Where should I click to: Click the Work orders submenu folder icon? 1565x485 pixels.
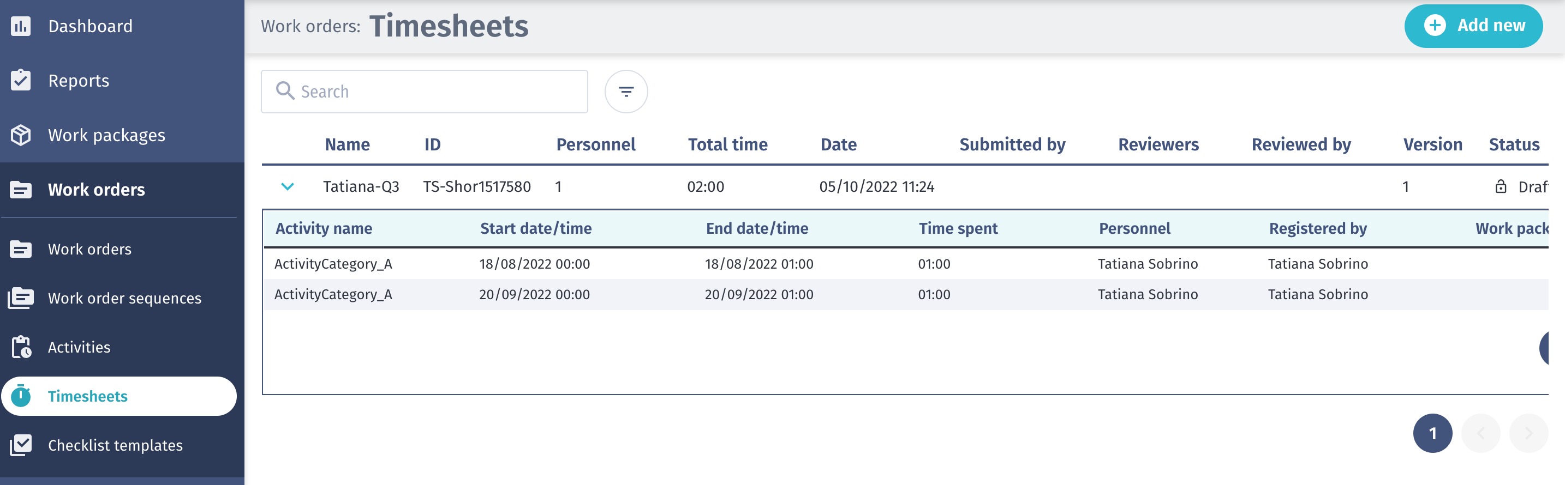tap(21, 250)
